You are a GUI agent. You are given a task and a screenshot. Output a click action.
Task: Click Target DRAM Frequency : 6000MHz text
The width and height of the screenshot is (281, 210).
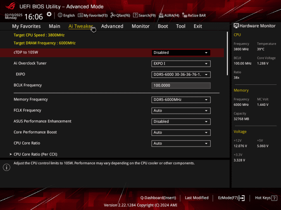(45, 43)
